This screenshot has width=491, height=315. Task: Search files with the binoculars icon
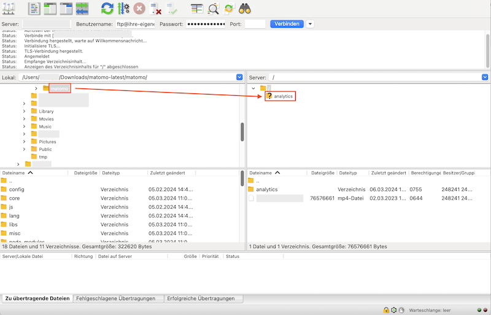click(244, 9)
